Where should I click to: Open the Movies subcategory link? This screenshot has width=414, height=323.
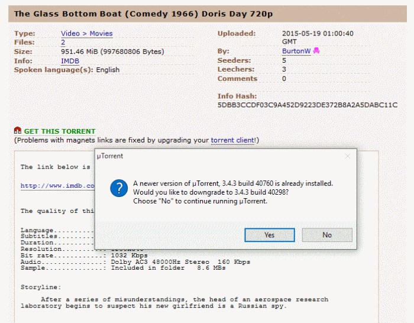101,34
